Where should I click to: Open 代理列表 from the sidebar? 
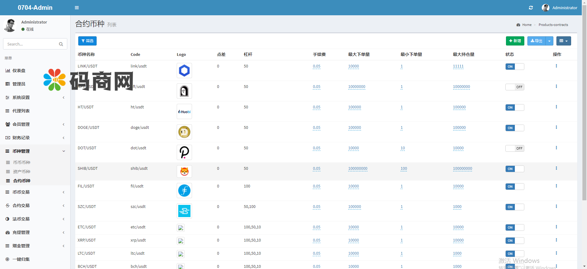pos(21,111)
